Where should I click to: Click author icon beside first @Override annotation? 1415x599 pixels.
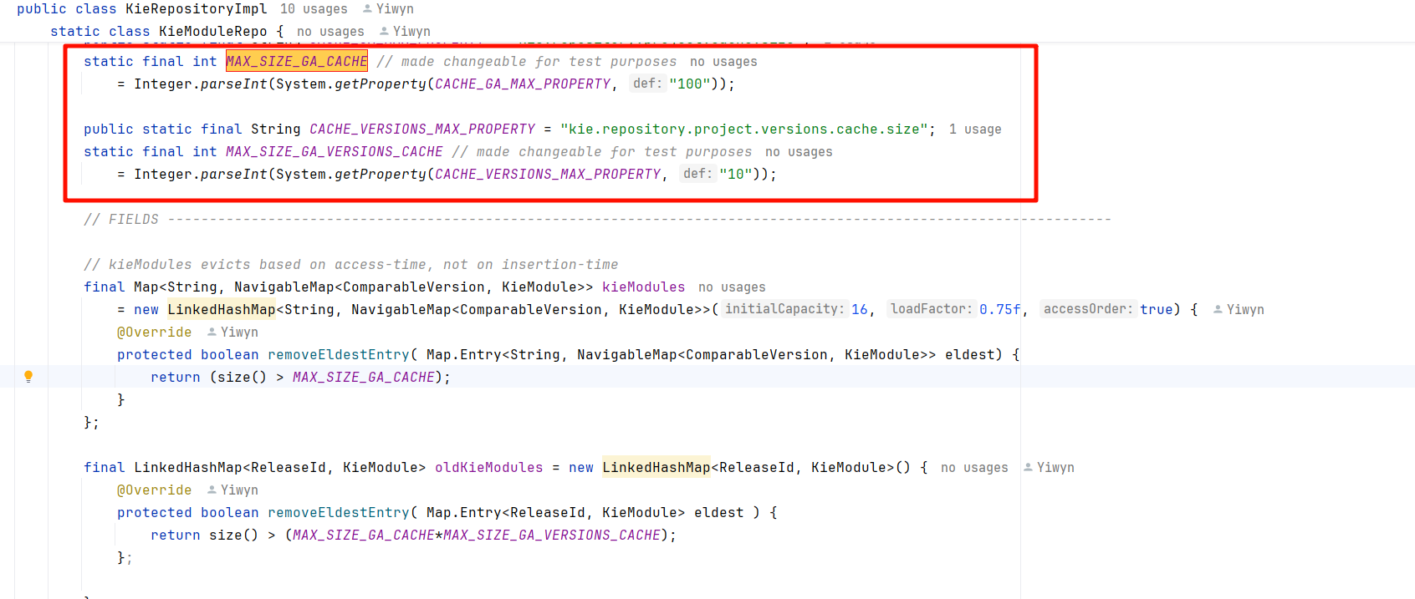coord(212,332)
